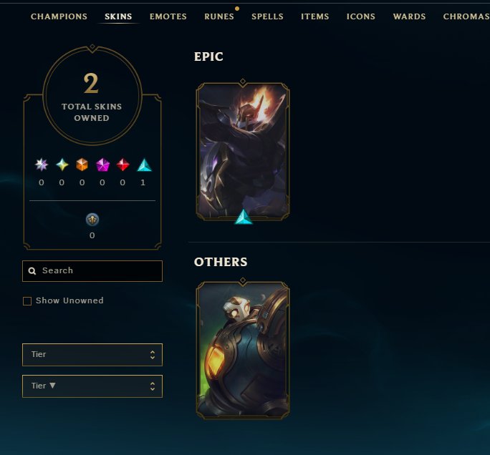
Task: Open the first Tier dropdown
Action: [x=92, y=355]
